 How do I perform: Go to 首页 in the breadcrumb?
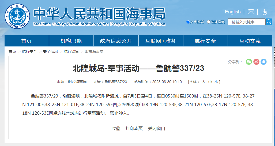coord(12,51)
